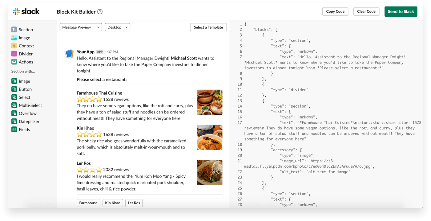
Task: Click the Copy Code button
Action: pyautogui.click(x=335, y=11)
